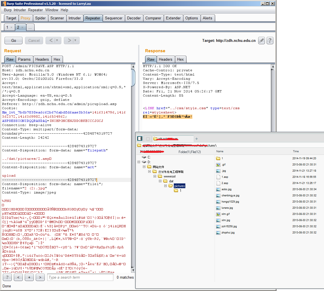Select subfolder 1 under pictures in tree
The width and height of the screenshot is (324, 291).
pos(180,191)
